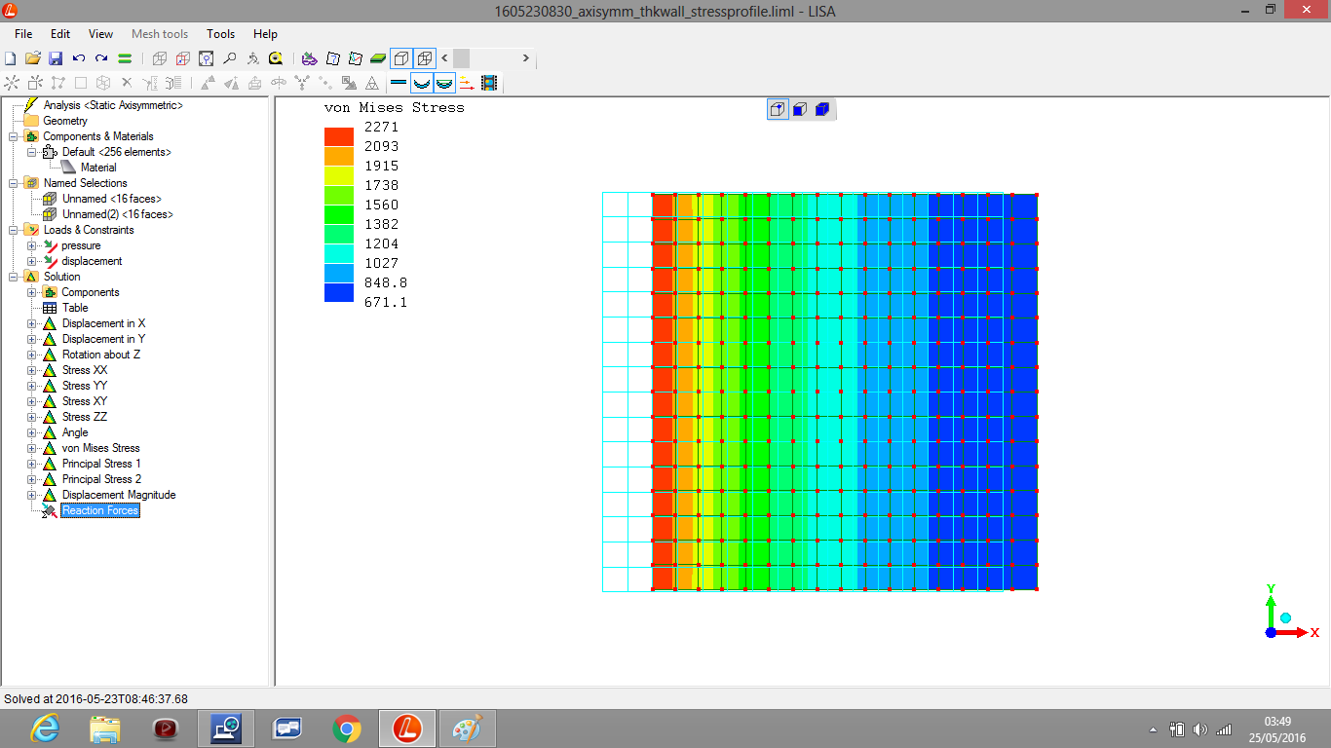
Task: Click the undo arrow icon
Action: click(79, 58)
